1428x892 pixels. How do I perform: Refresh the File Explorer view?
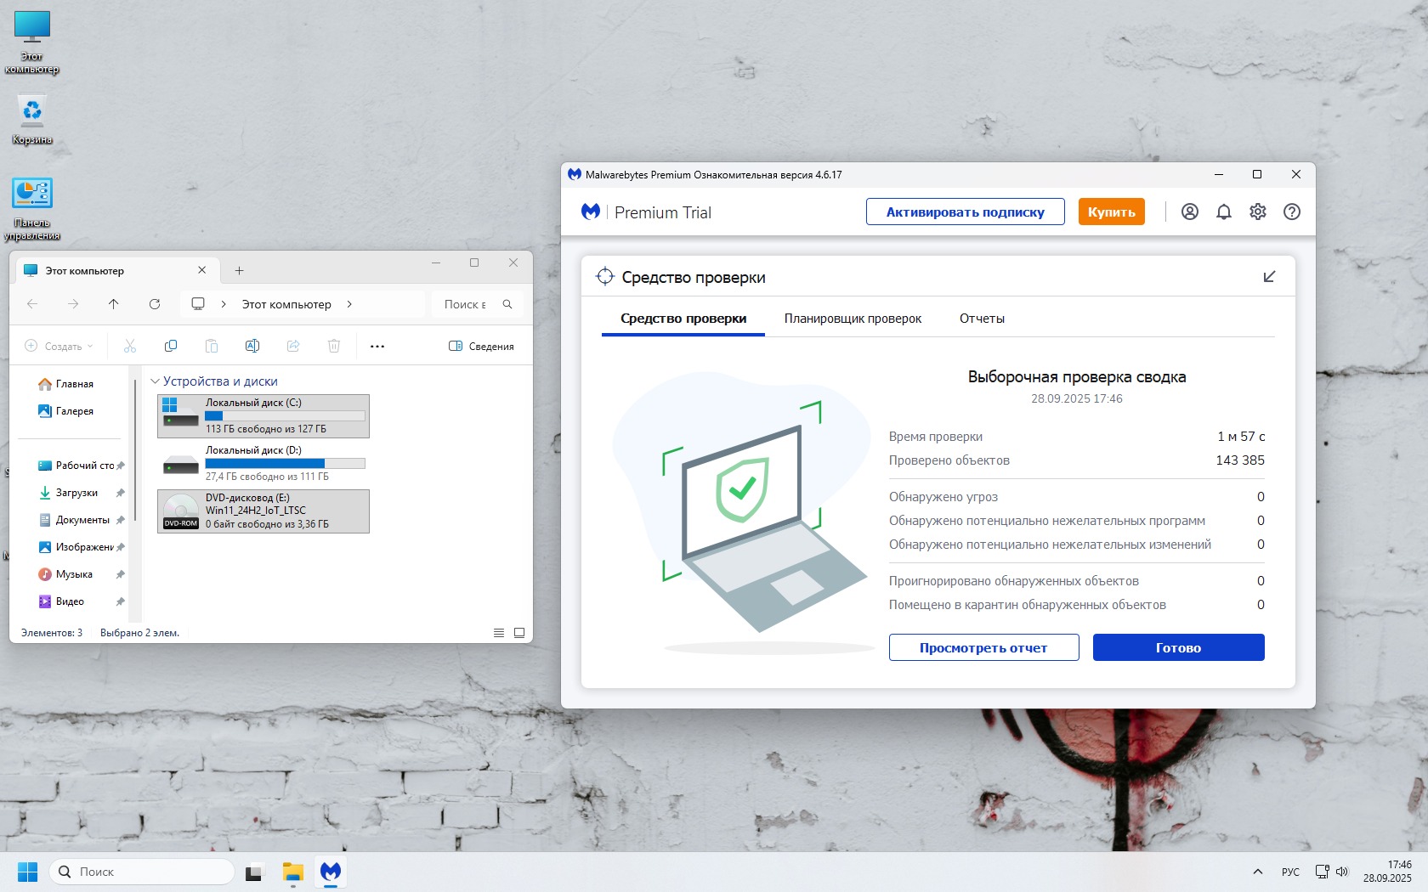[x=155, y=304]
